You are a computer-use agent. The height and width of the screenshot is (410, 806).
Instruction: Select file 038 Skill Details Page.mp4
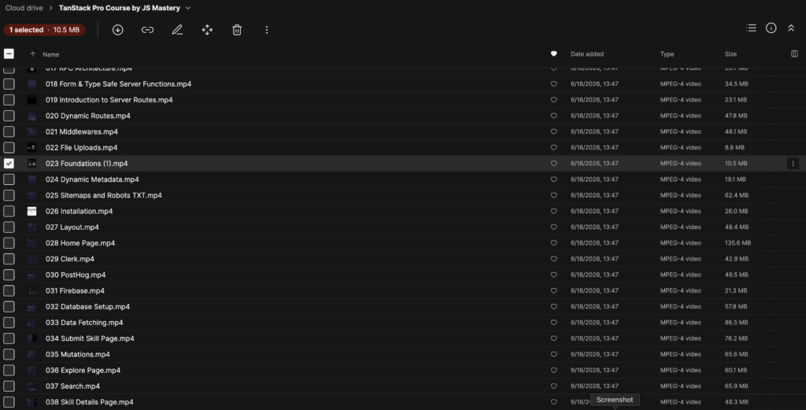[x=90, y=402]
